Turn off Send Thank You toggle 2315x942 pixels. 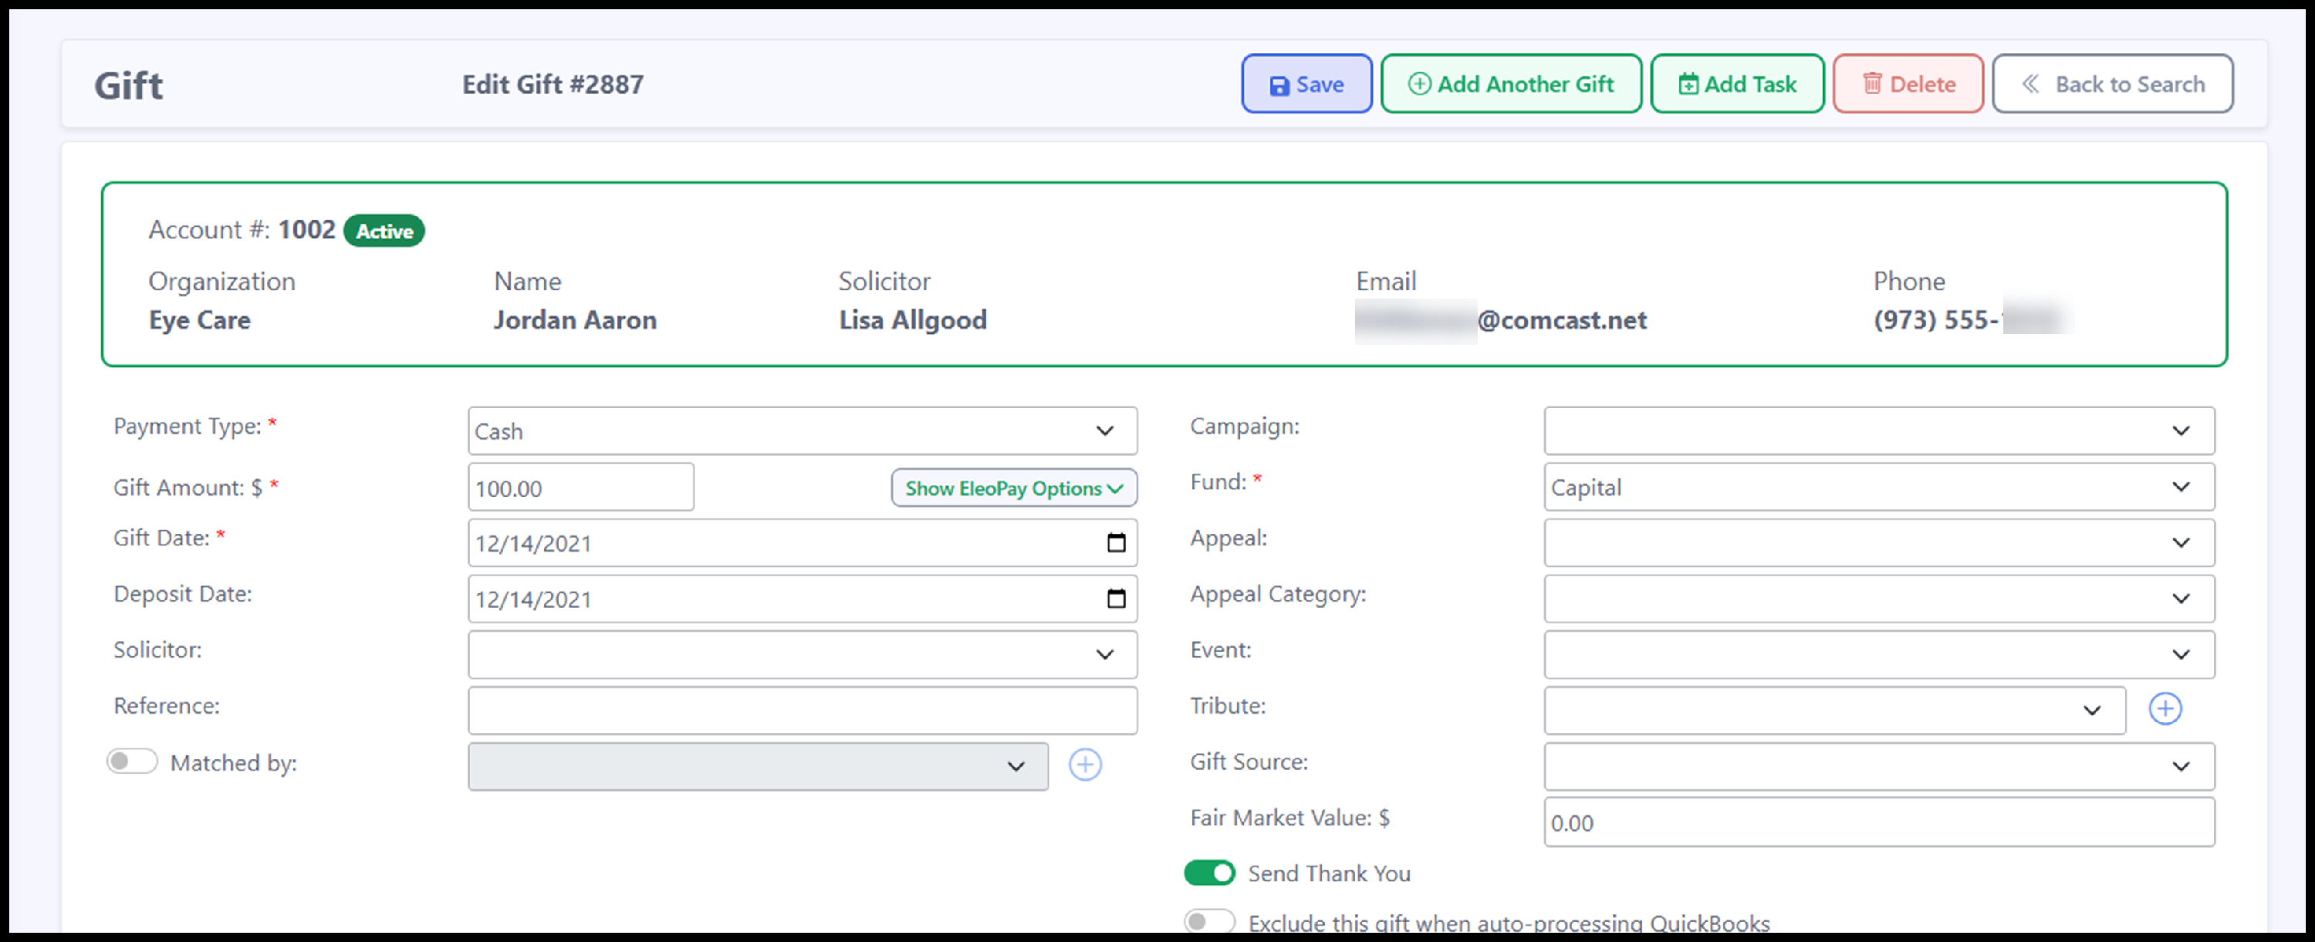click(1208, 873)
